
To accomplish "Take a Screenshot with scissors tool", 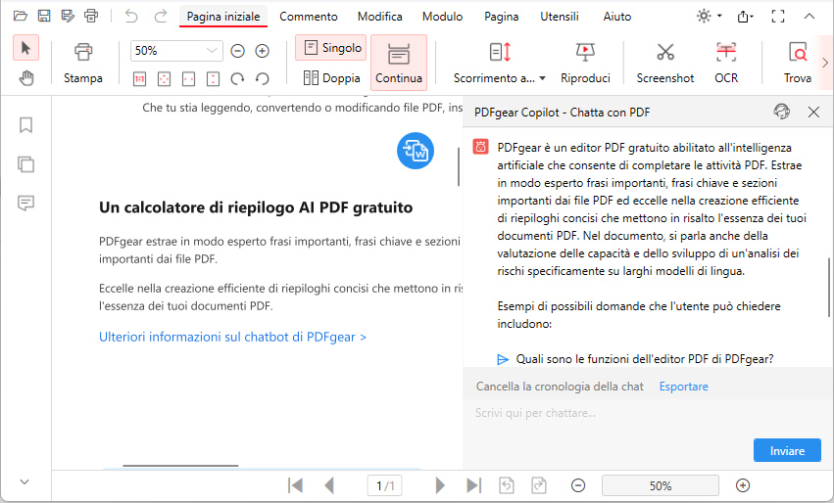I will [x=665, y=63].
